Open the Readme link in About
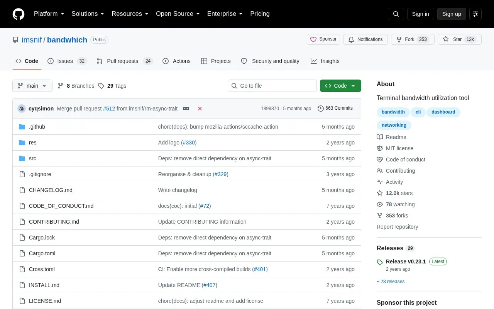Viewport: 494px width, 309px height. point(391,137)
